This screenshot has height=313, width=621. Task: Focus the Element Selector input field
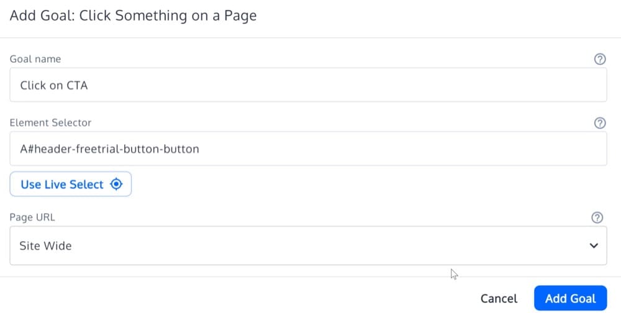[308, 149]
